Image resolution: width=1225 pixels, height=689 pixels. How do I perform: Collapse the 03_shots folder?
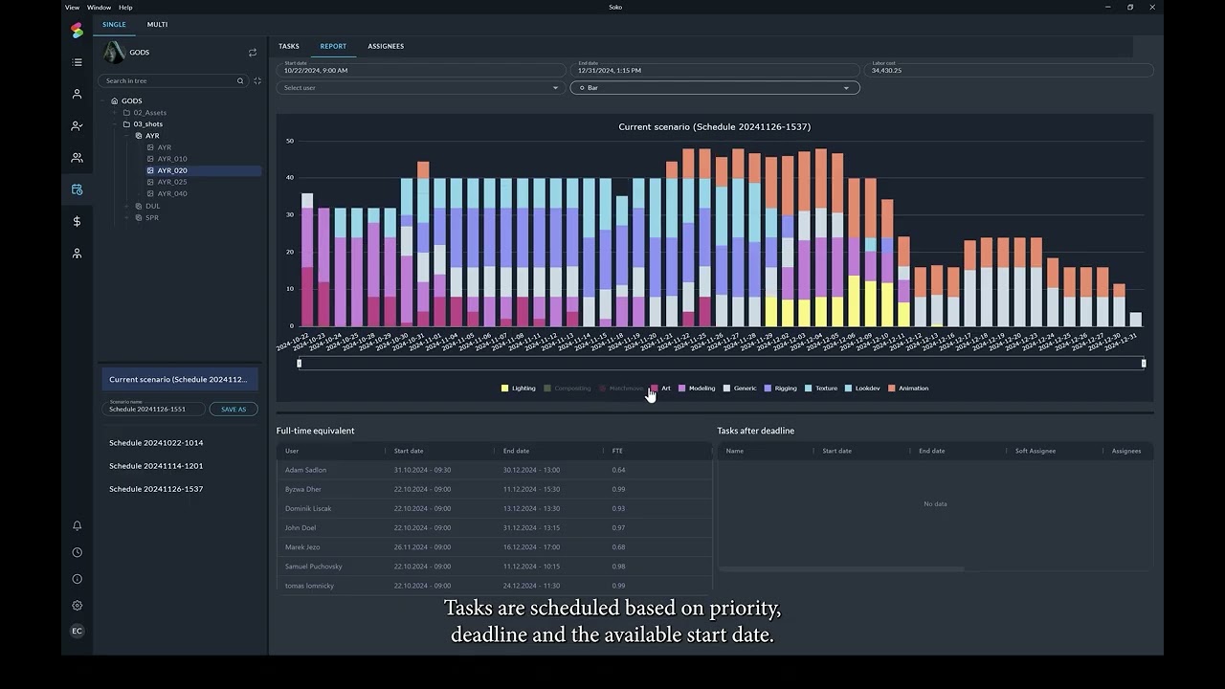[115, 123]
